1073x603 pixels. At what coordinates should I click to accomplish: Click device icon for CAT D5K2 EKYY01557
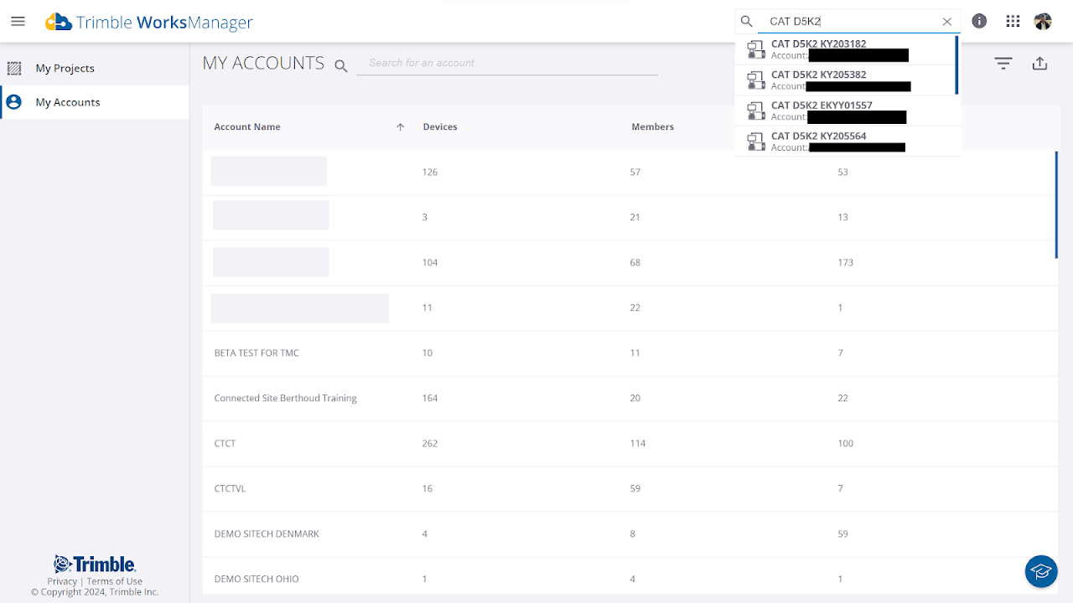[756, 111]
